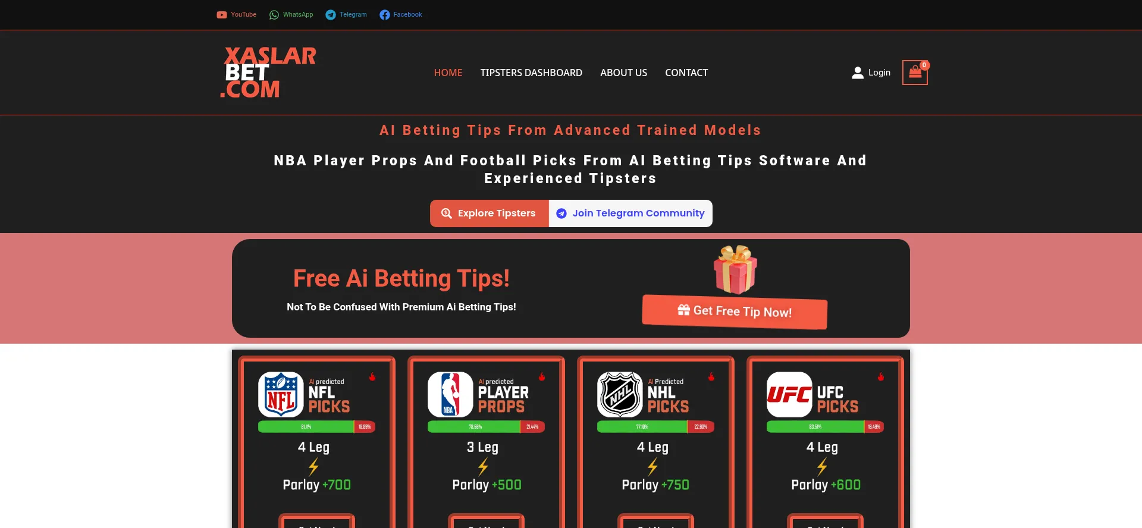This screenshot has height=528, width=1142.
Task: Open the Telegram social link
Action: (346, 15)
